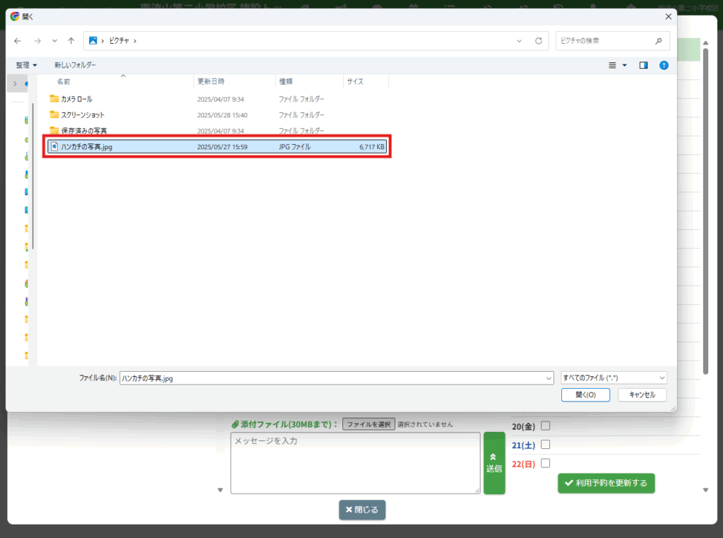
Task: Open the view options dropdown arrow
Action: coord(624,65)
